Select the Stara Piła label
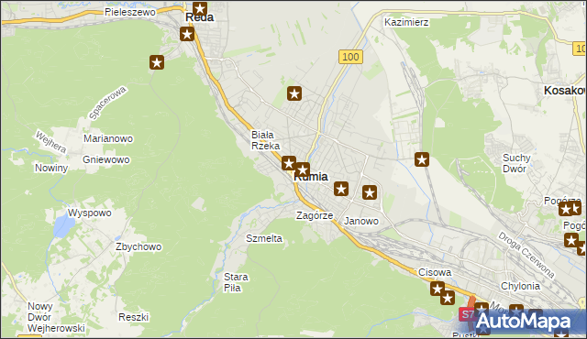The width and height of the screenshot is (587, 339). (236, 282)
